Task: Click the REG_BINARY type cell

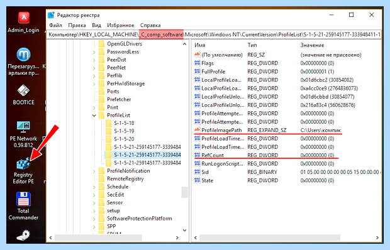Action: tap(262, 172)
